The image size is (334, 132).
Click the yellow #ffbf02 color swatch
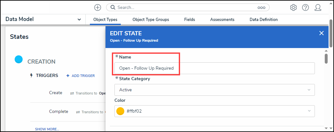pyautogui.click(x=120, y=111)
